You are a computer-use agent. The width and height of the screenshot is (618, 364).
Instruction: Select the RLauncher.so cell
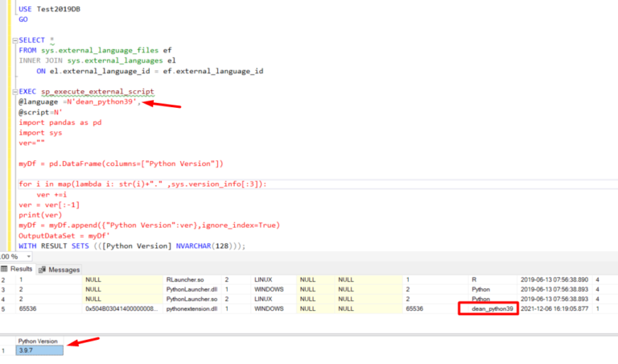pos(181,279)
